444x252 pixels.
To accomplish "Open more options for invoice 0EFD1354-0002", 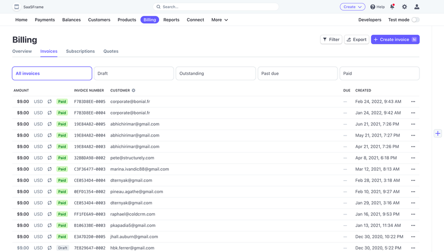I will pyautogui.click(x=413, y=192).
